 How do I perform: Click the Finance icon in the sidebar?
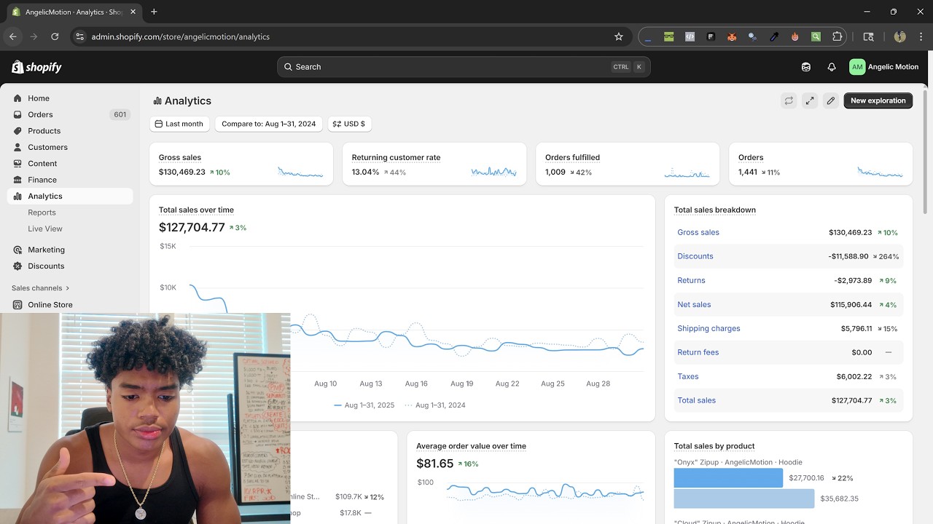[x=17, y=180]
